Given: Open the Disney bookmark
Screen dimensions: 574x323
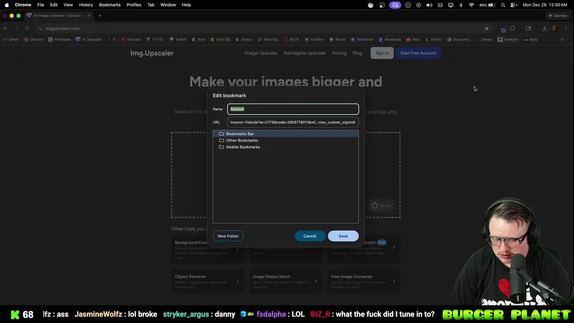Looking at the screenshot, I should click(484, 39).
